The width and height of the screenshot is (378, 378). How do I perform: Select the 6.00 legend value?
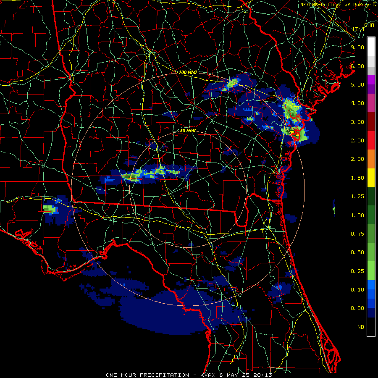357,66
